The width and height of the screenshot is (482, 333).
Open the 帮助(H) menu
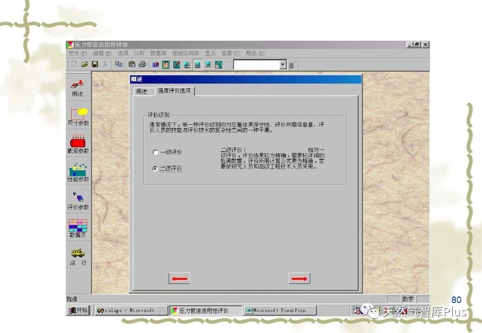(255, 53)
